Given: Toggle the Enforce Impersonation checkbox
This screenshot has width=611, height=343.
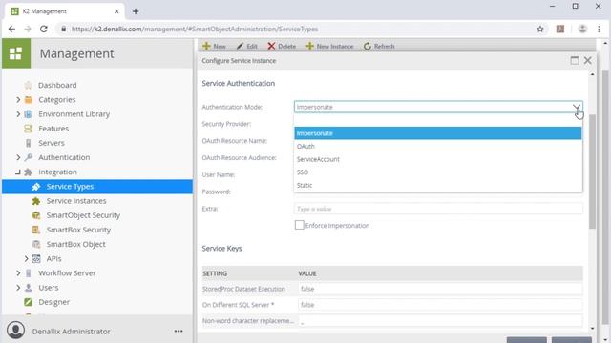Looking at the screenshot, I should (299, 225).
